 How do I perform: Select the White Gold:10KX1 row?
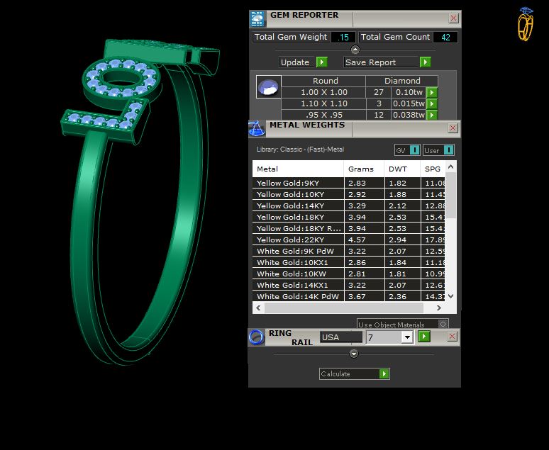(349, 262)
